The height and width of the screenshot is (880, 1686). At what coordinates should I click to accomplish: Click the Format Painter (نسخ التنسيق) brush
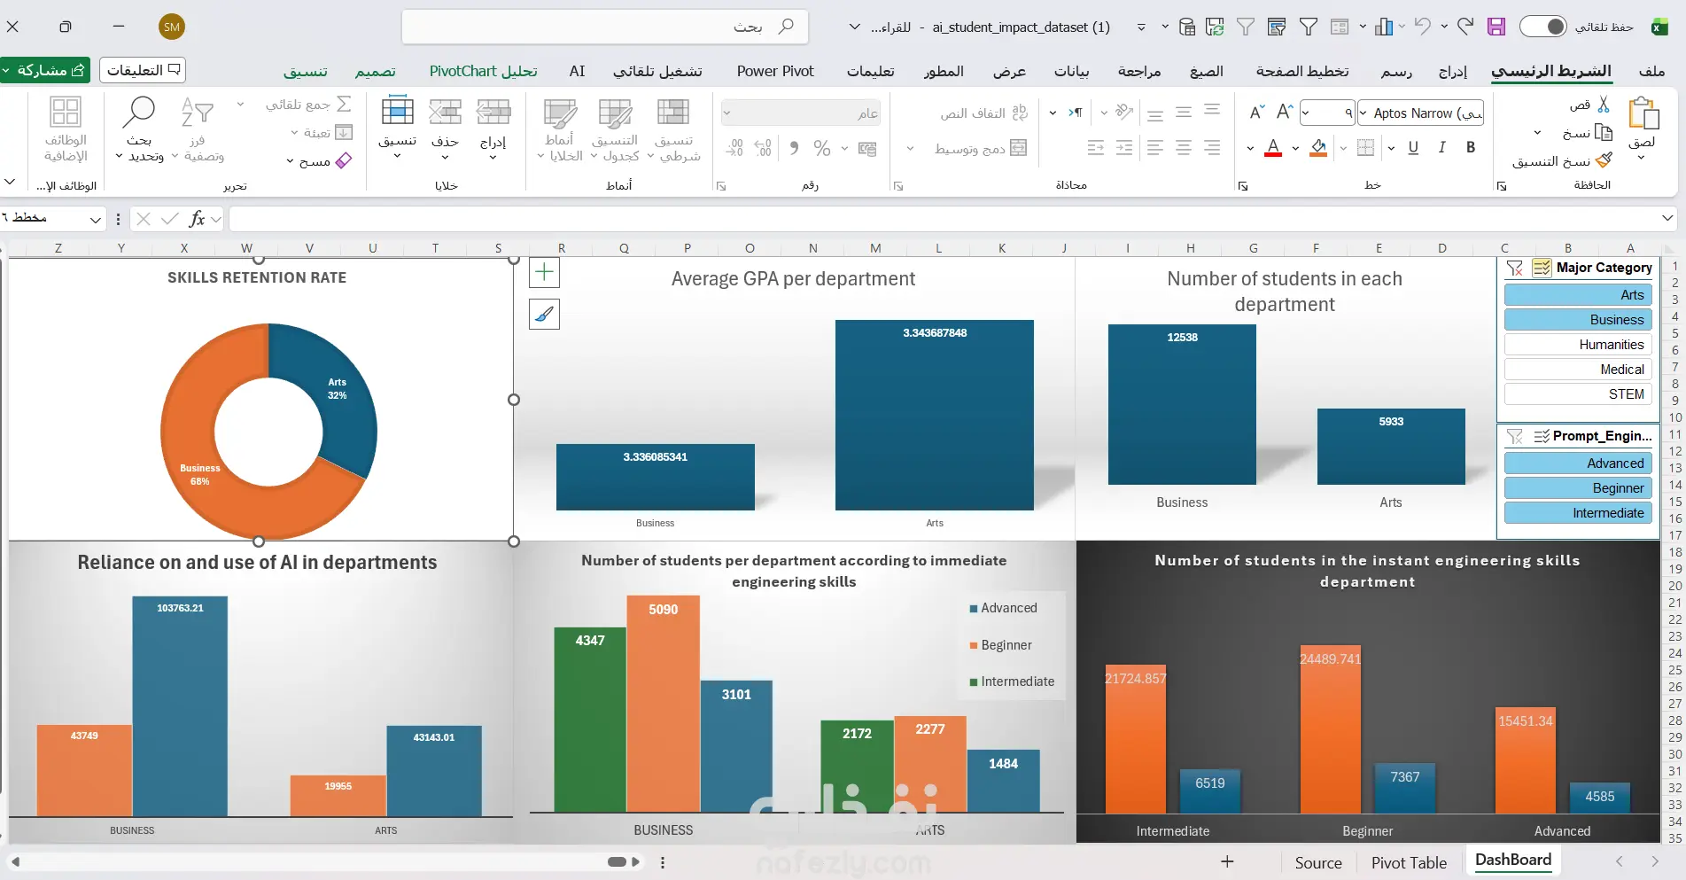pyautogui.click(x=1603, y=160)
